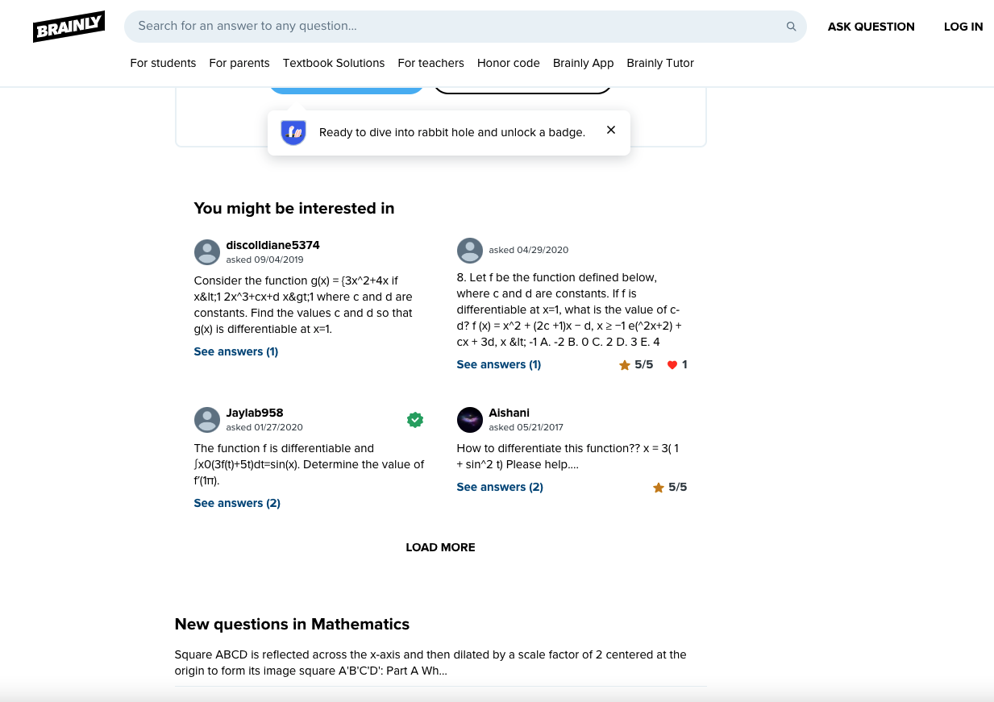Click the red heart icon showing 1 like
Image resolution: width=994 pixels, height=702 pixels.
pos(672,364)
